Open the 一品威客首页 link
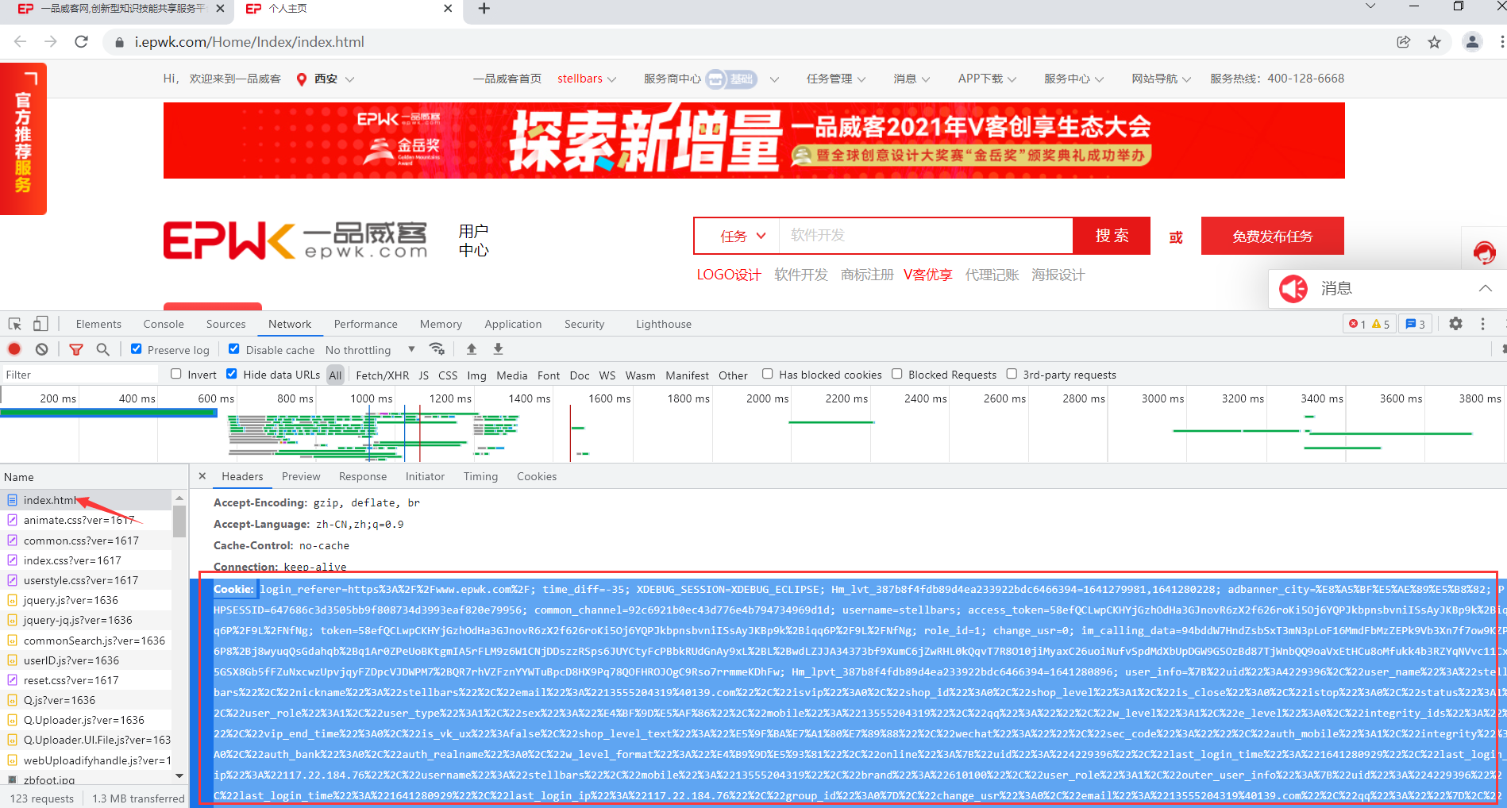 507,79
